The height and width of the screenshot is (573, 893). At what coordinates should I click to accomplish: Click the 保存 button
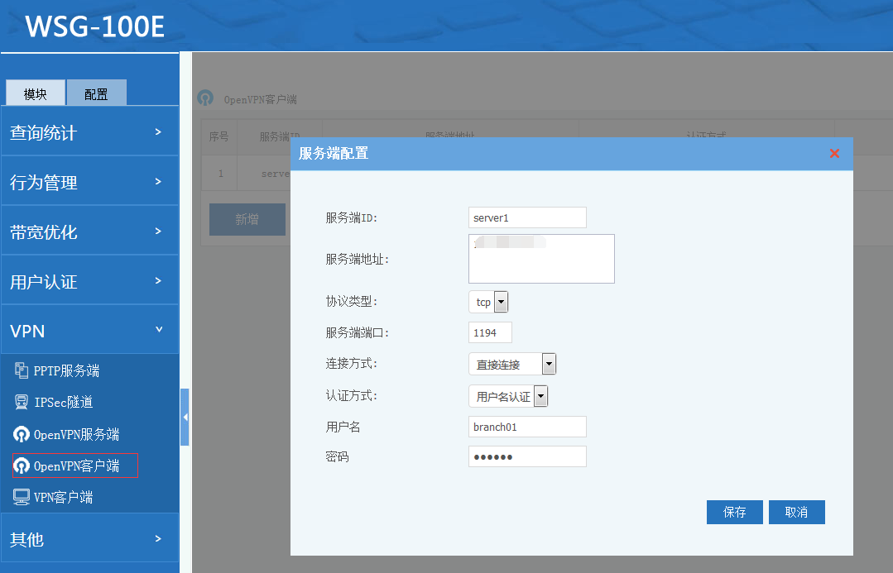pyautogui.click(x=734, y=512)
